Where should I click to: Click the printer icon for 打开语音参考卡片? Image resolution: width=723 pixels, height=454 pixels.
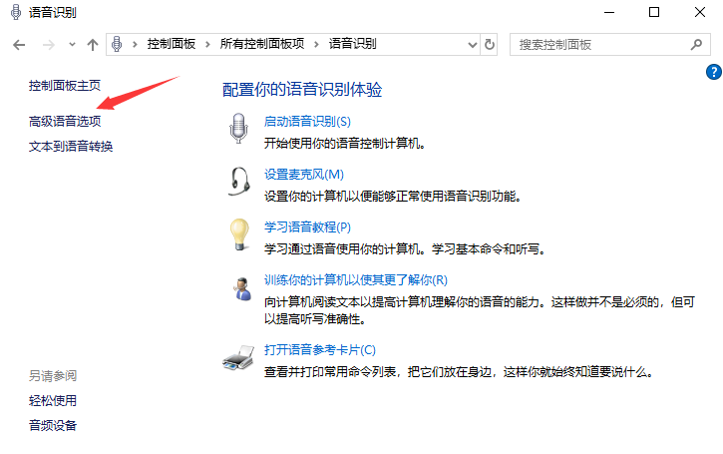pyautogui.click(x=238, y=359)
